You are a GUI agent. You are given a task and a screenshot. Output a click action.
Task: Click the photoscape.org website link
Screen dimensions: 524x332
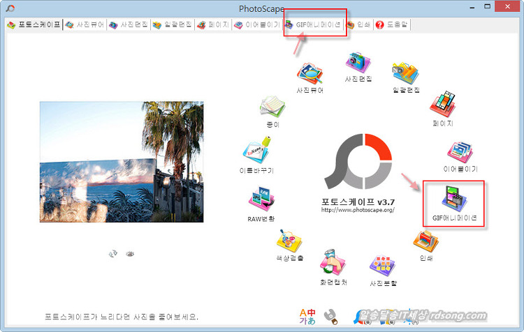[x=358, y=209]
